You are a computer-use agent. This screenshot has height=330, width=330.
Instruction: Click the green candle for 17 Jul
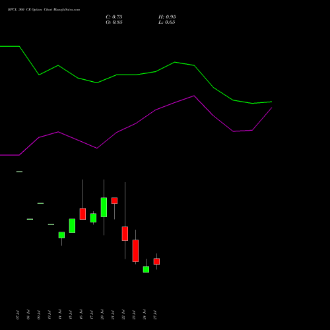pyautogui.click(x=93, y=218)
